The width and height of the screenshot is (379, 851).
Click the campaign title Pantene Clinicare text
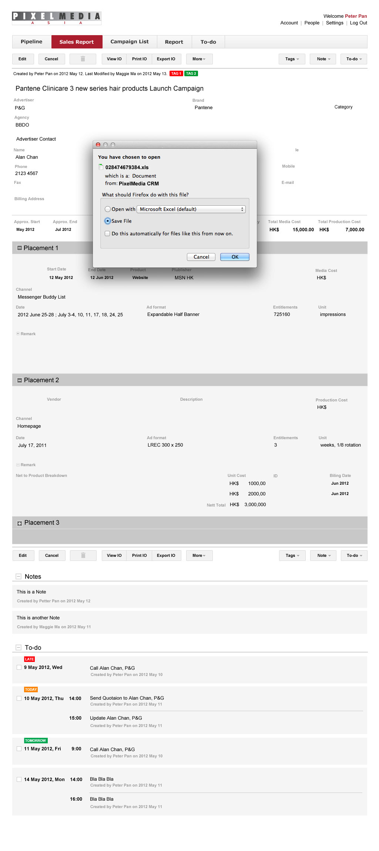(110, 88)
